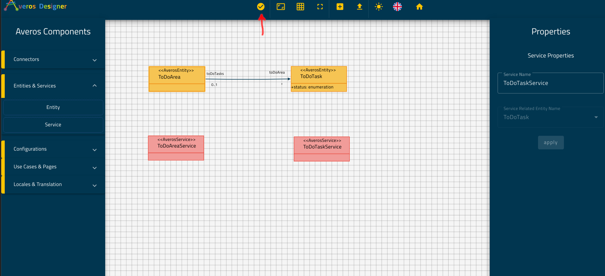The height and width of the screenshot is (276, 605).
Task: Expand the Connectors section
Action: pyautogui.click(x=53, y=59)
